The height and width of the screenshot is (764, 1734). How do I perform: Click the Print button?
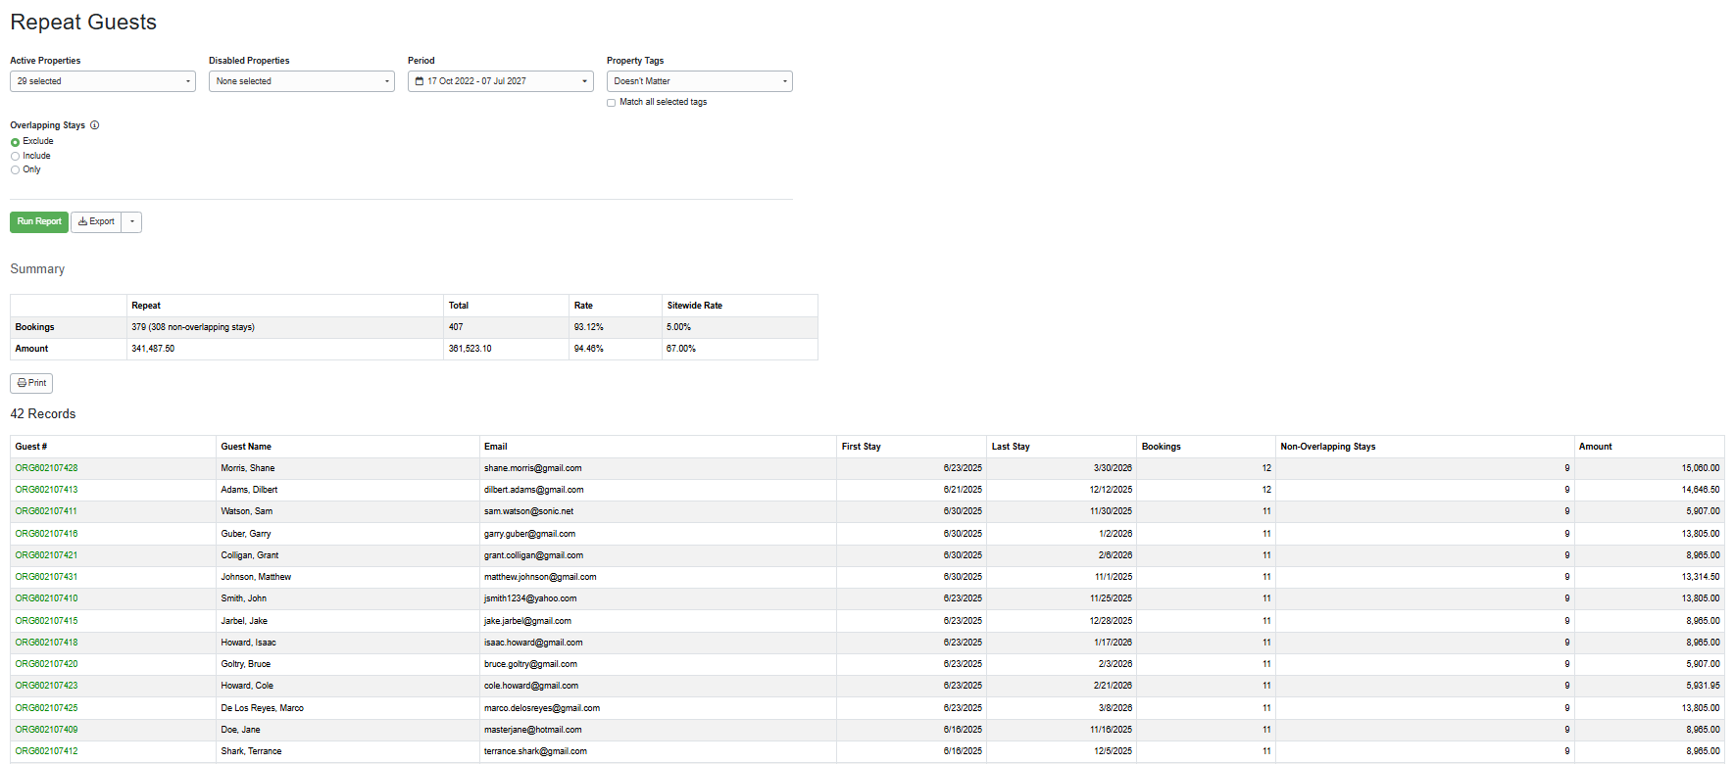point(31,383)
